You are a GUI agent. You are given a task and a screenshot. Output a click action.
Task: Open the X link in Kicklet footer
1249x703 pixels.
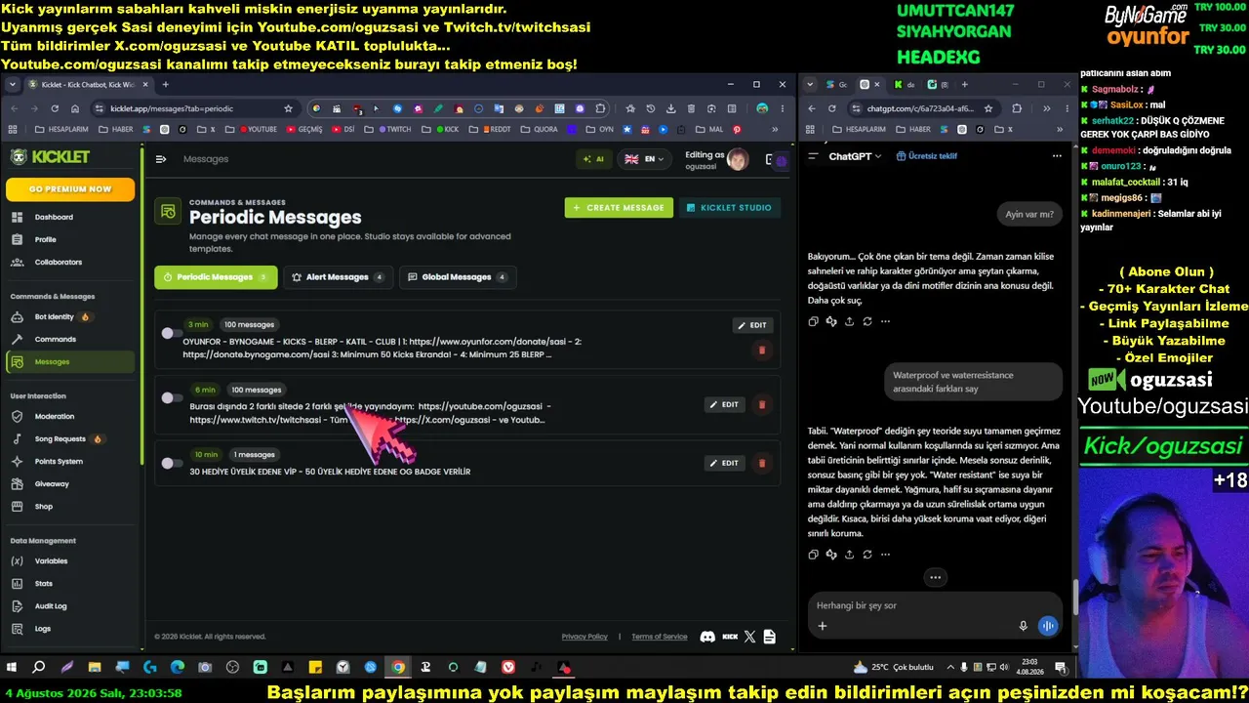tap(749, 637)
